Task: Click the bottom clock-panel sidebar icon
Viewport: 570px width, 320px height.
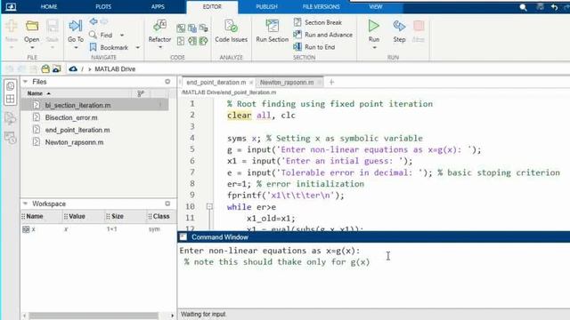Action: click(10, 138)
